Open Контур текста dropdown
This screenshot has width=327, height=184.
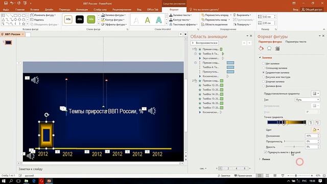pos(180,19)
